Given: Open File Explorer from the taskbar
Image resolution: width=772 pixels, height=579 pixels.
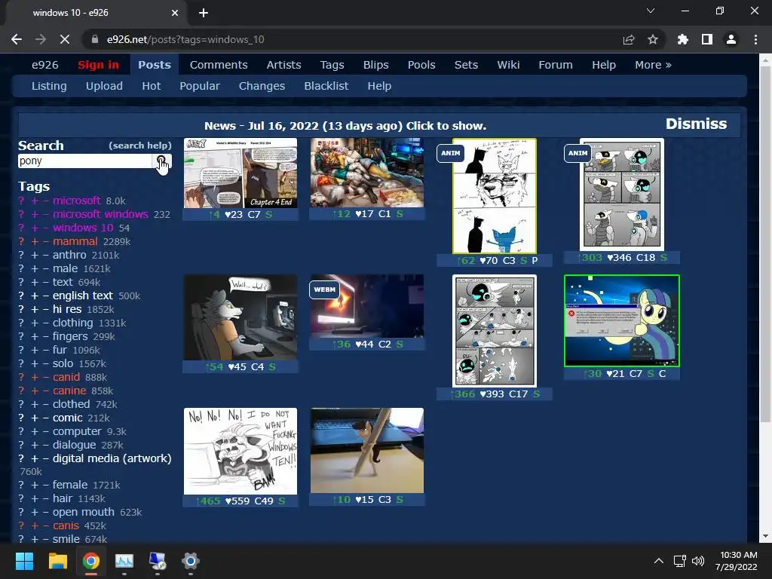Looking at the screenshot, I should [x=57, y=561].
